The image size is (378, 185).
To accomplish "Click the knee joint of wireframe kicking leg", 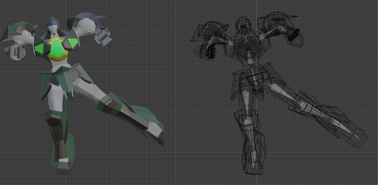I will [x=301, y=104].
